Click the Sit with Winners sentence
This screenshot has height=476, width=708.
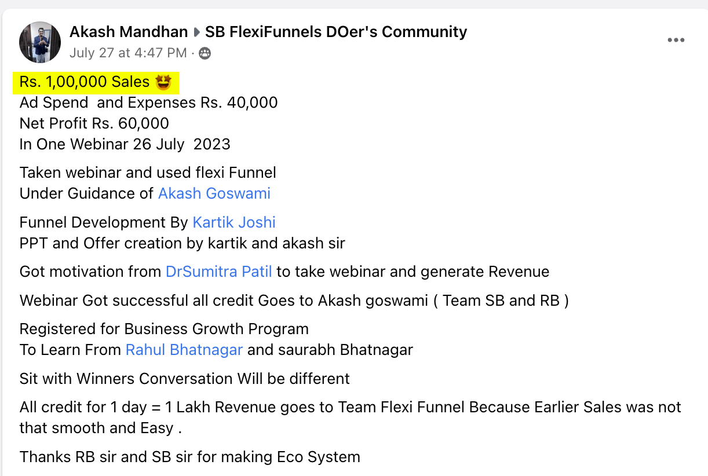tap(184, 379)
